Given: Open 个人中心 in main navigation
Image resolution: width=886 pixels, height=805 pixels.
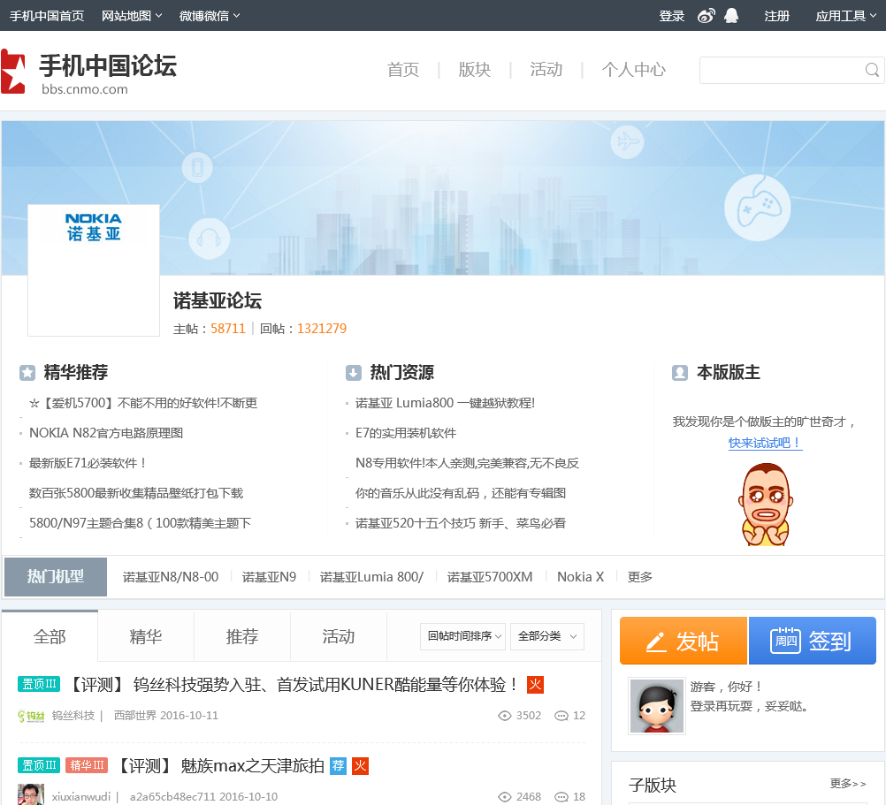Looking at the screenshot, I should coord(634,70).
